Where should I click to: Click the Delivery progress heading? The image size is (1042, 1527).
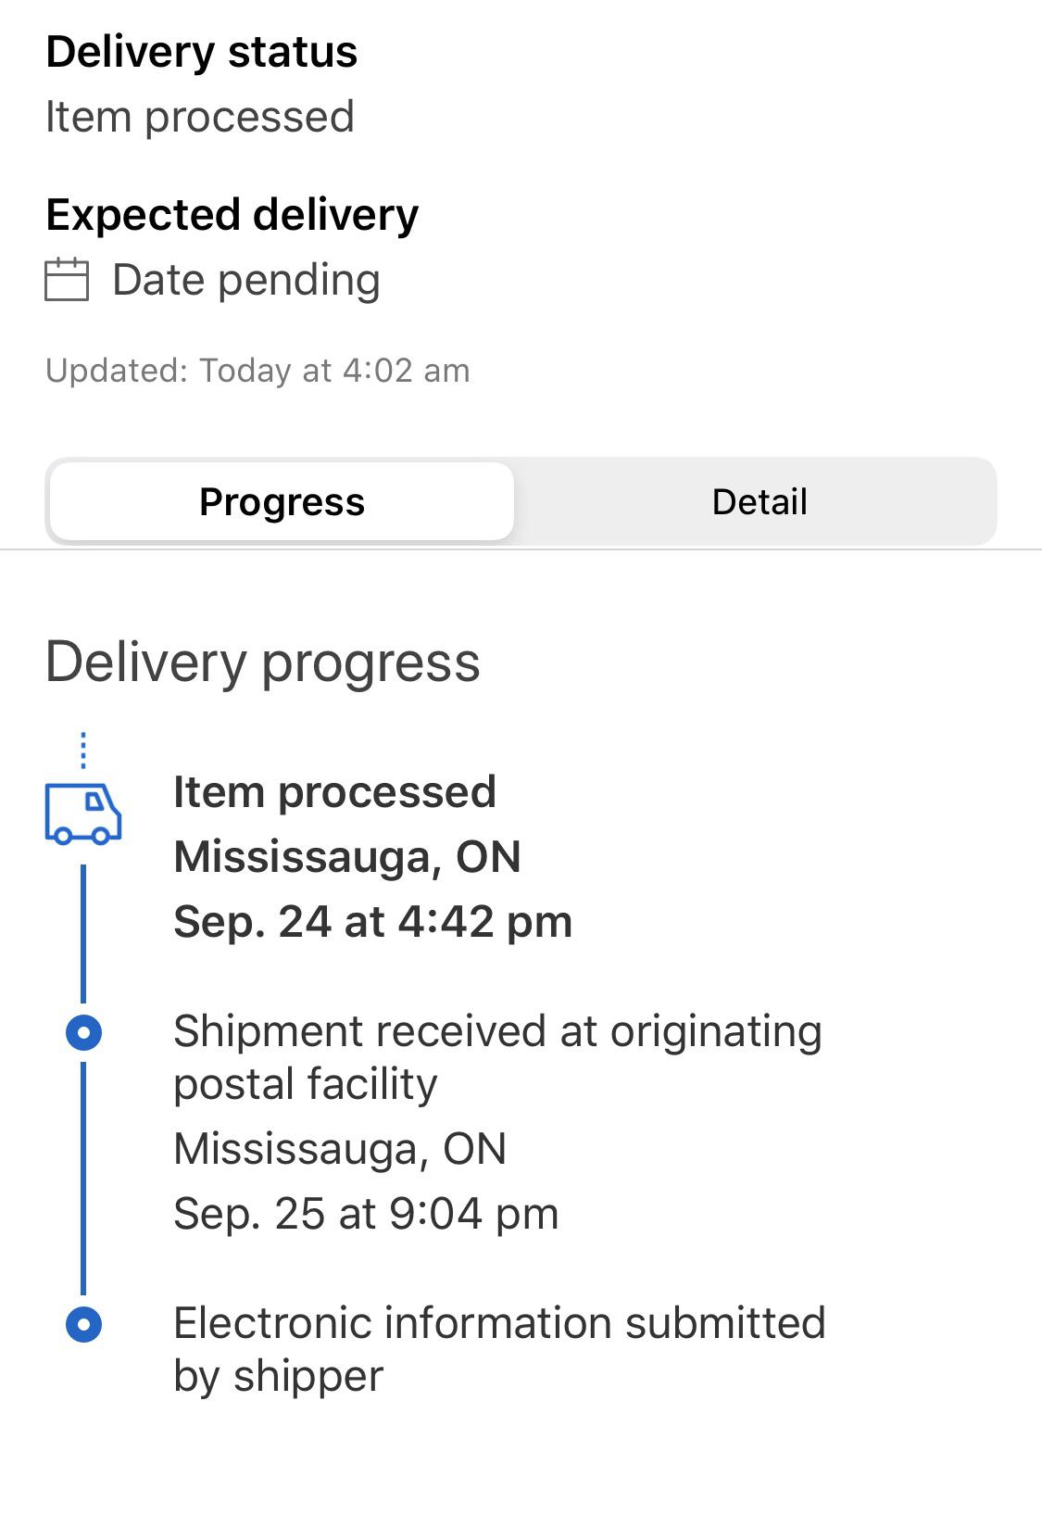263,662
